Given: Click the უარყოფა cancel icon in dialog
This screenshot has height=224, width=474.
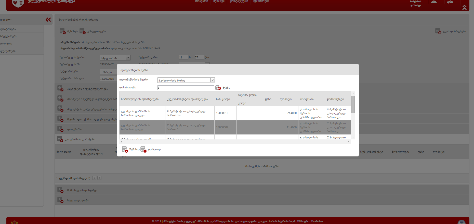Looking at the screenshot, I should click(143, 149).
